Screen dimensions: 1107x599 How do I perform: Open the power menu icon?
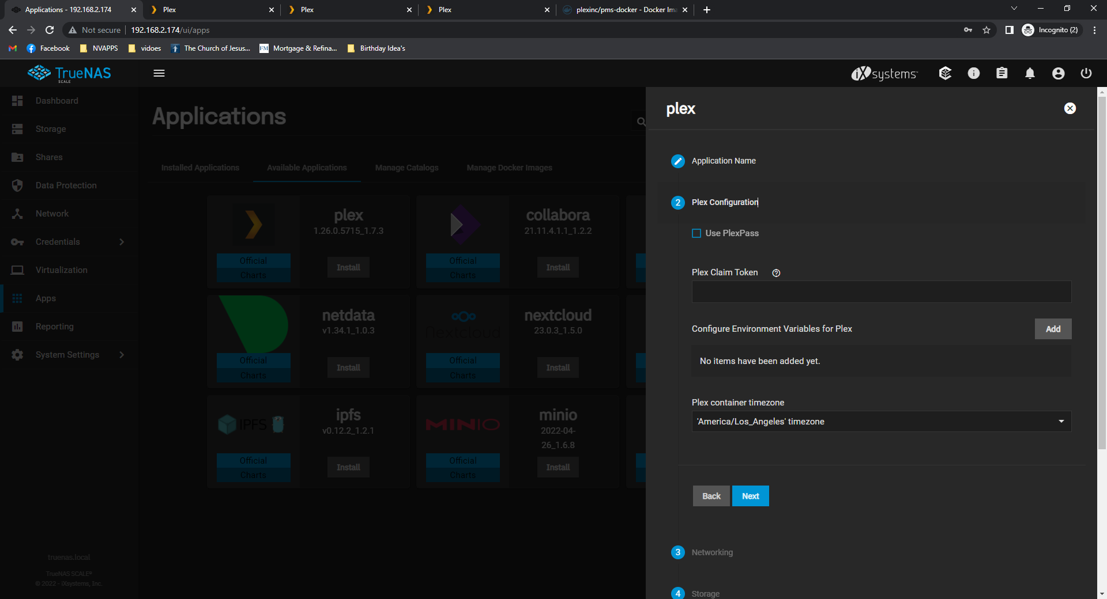[1086, 73]
